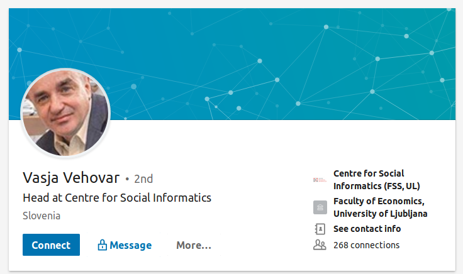Open the More... options menu
463x274 pixels.
194,245
